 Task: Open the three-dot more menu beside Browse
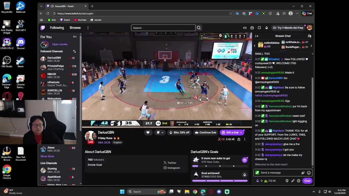(88, 28)
